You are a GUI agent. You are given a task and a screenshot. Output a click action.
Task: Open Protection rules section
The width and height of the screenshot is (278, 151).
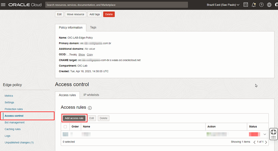(x=14, y=109)
